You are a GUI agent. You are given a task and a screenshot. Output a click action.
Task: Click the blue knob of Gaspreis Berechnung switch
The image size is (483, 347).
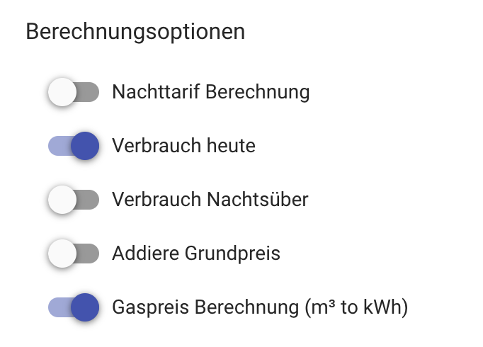(x=85, y=308)
